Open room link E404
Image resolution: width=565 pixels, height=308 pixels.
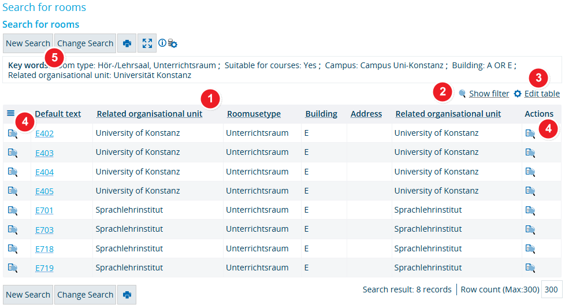[44, 172]
